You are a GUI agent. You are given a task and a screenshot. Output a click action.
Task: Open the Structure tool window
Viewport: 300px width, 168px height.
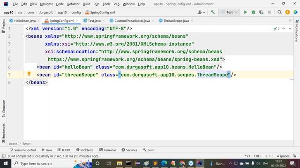click(x=3, y=109)
